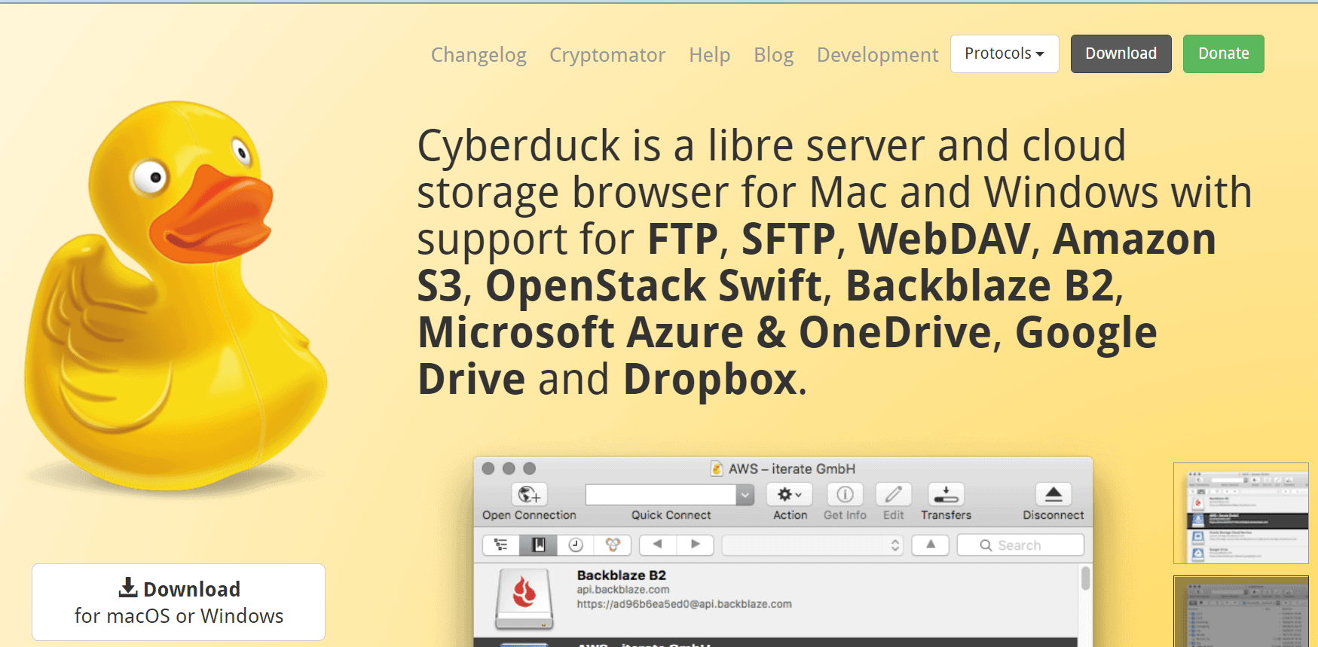
Task: Open the path selector dropdown
Action: (x=813, y=545)
